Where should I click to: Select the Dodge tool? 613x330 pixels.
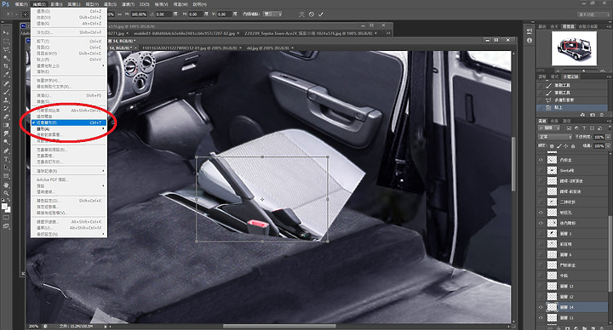[x=6, y=142]
